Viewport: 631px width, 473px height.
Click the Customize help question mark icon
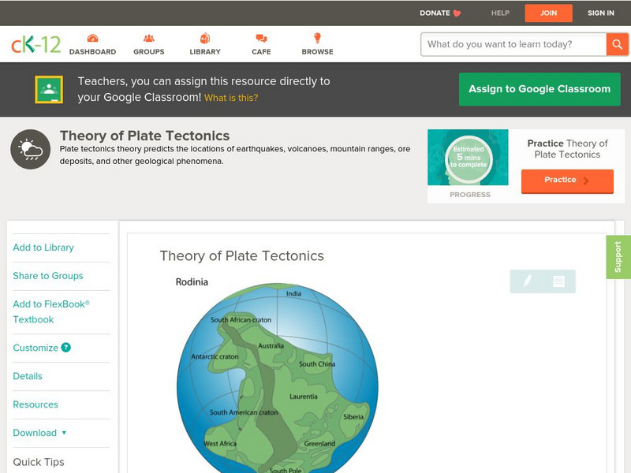click(66, 348)
